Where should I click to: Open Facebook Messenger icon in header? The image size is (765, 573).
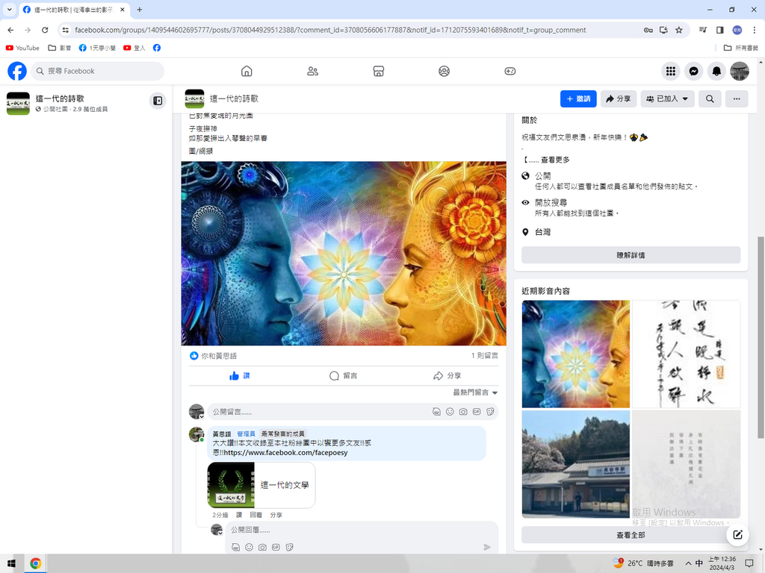click(694, 71)
